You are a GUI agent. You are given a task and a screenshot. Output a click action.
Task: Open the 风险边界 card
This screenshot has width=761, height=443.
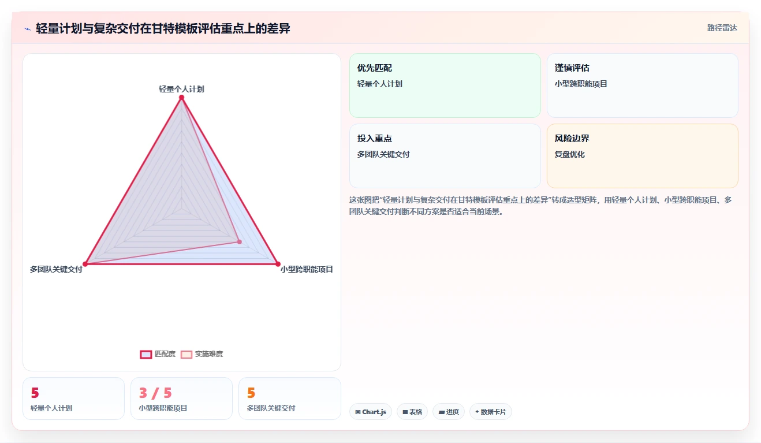(x=643, y=156)
